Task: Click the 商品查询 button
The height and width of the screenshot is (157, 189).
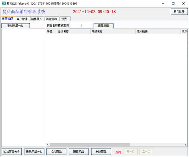Action: [104, 26]
